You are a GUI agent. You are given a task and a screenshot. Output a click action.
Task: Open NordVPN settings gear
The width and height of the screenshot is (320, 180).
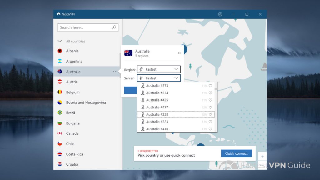(x=220, y=14)
